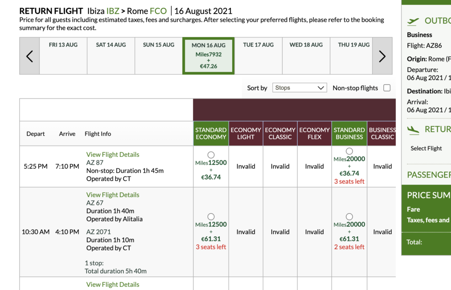Viewport: 451px width, 290px height.
Task: Select Standard Business fare for AZ 87
Action: (349, 151)
